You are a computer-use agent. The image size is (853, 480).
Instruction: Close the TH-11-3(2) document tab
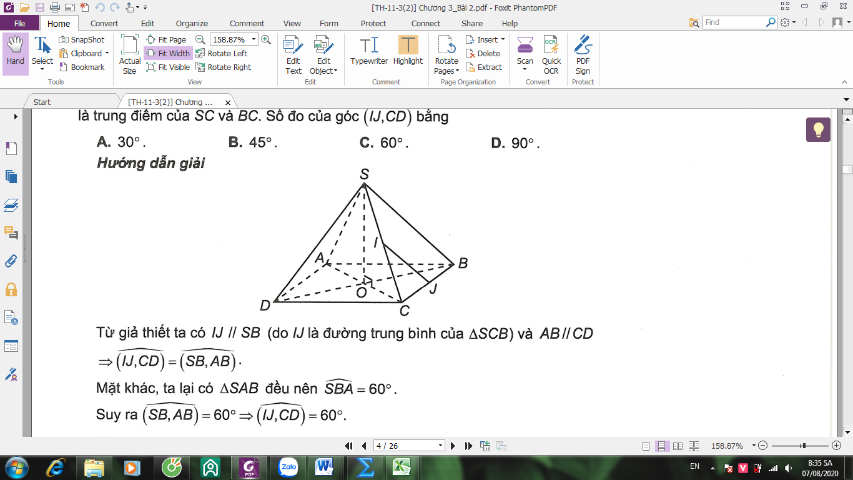[x=228, y=102]
